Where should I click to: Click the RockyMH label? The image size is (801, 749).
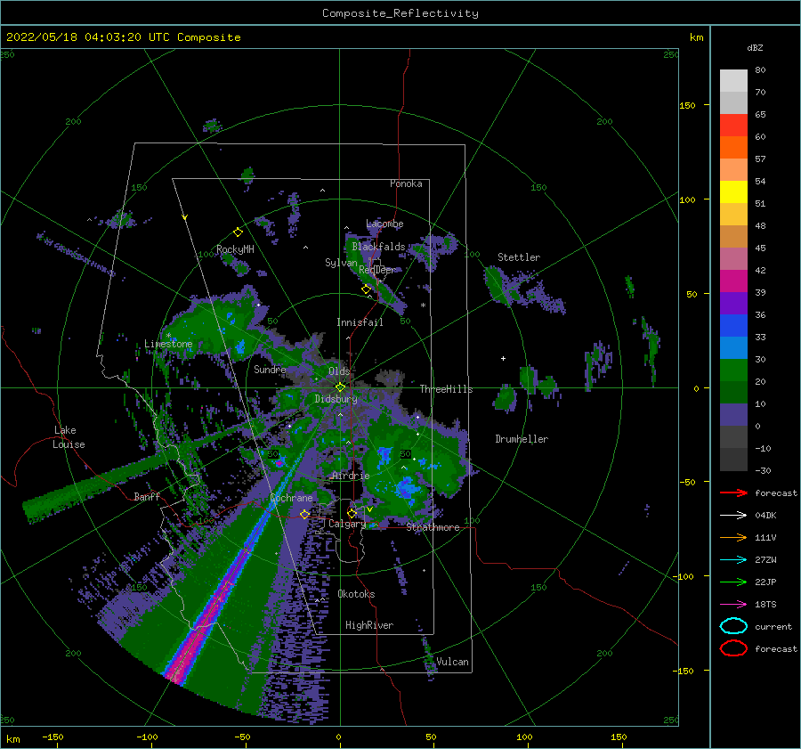(x=235, y=249)
